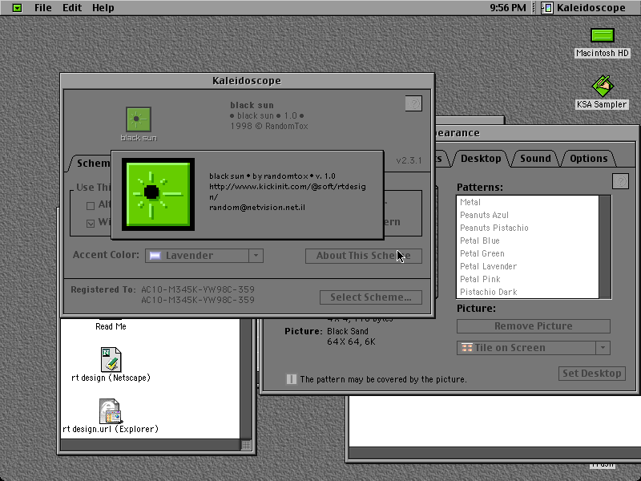Screen dimensions: 641x481
Task: Toggle the checked second checkbox under Use This
Action: pos(91,224)
